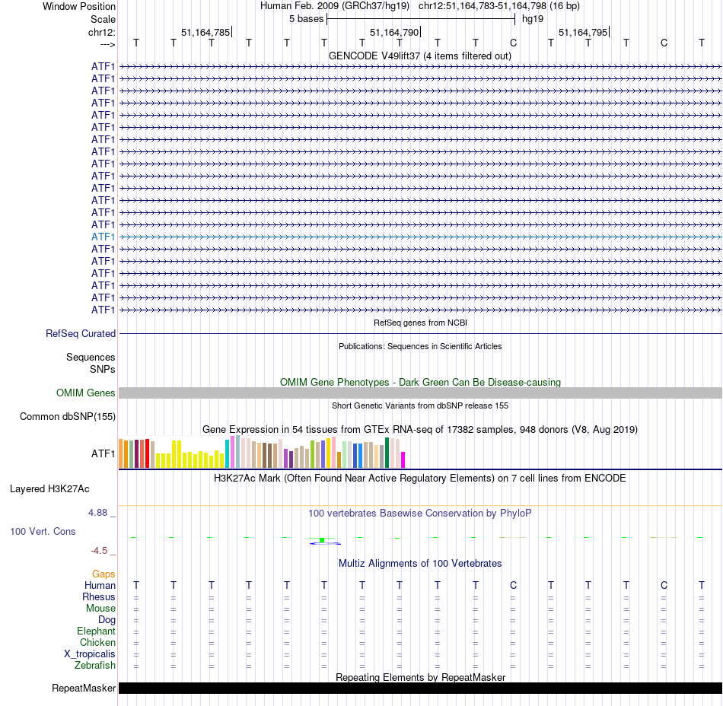723x706 pixels.
Task: Click the 51,164,795 coordinate marker
Action: tap(583, 32)
